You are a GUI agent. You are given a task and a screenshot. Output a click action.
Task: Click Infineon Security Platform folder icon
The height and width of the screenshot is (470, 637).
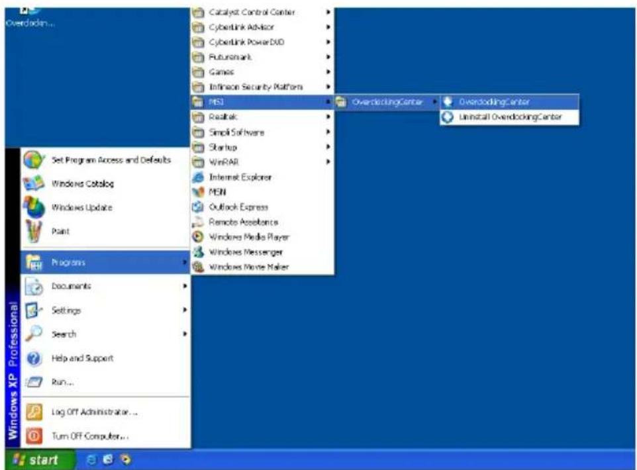(x=198, y=87)
